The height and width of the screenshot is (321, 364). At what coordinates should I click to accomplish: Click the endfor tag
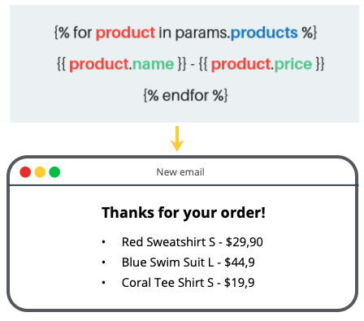185,95
